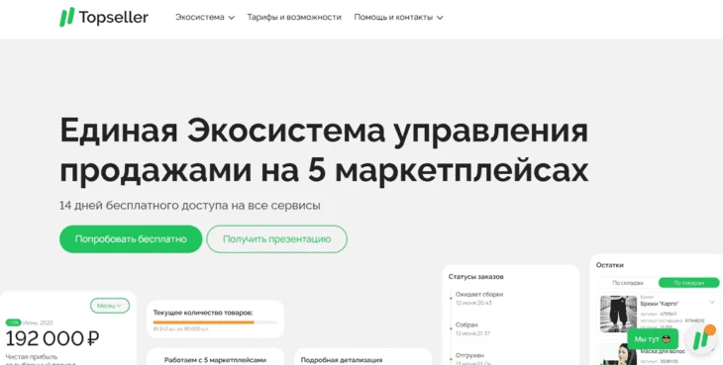Image resolution: width=723 pixels, height=365 pixels.
Task: Click the «Мы тут» chat bubble
Action: [653, 339]
